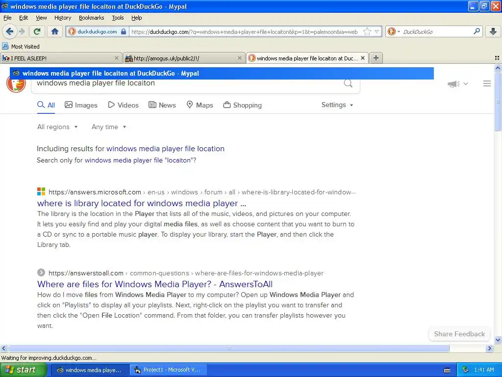502x377 pixels.
Task: Open the URL history dropdown arrow
Action: pyautogui.click(x=377, y=31)
